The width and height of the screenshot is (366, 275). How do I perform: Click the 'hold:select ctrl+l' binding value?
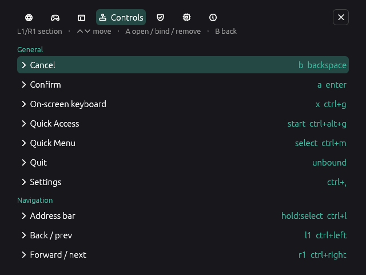(314, 216)
